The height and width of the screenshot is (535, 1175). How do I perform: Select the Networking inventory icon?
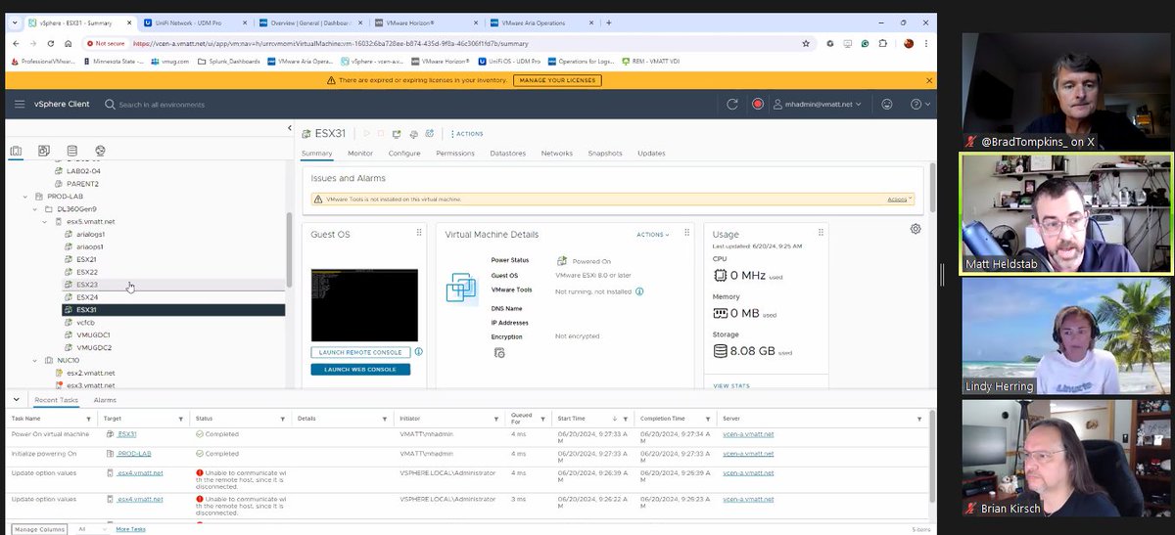pos(101,151)
